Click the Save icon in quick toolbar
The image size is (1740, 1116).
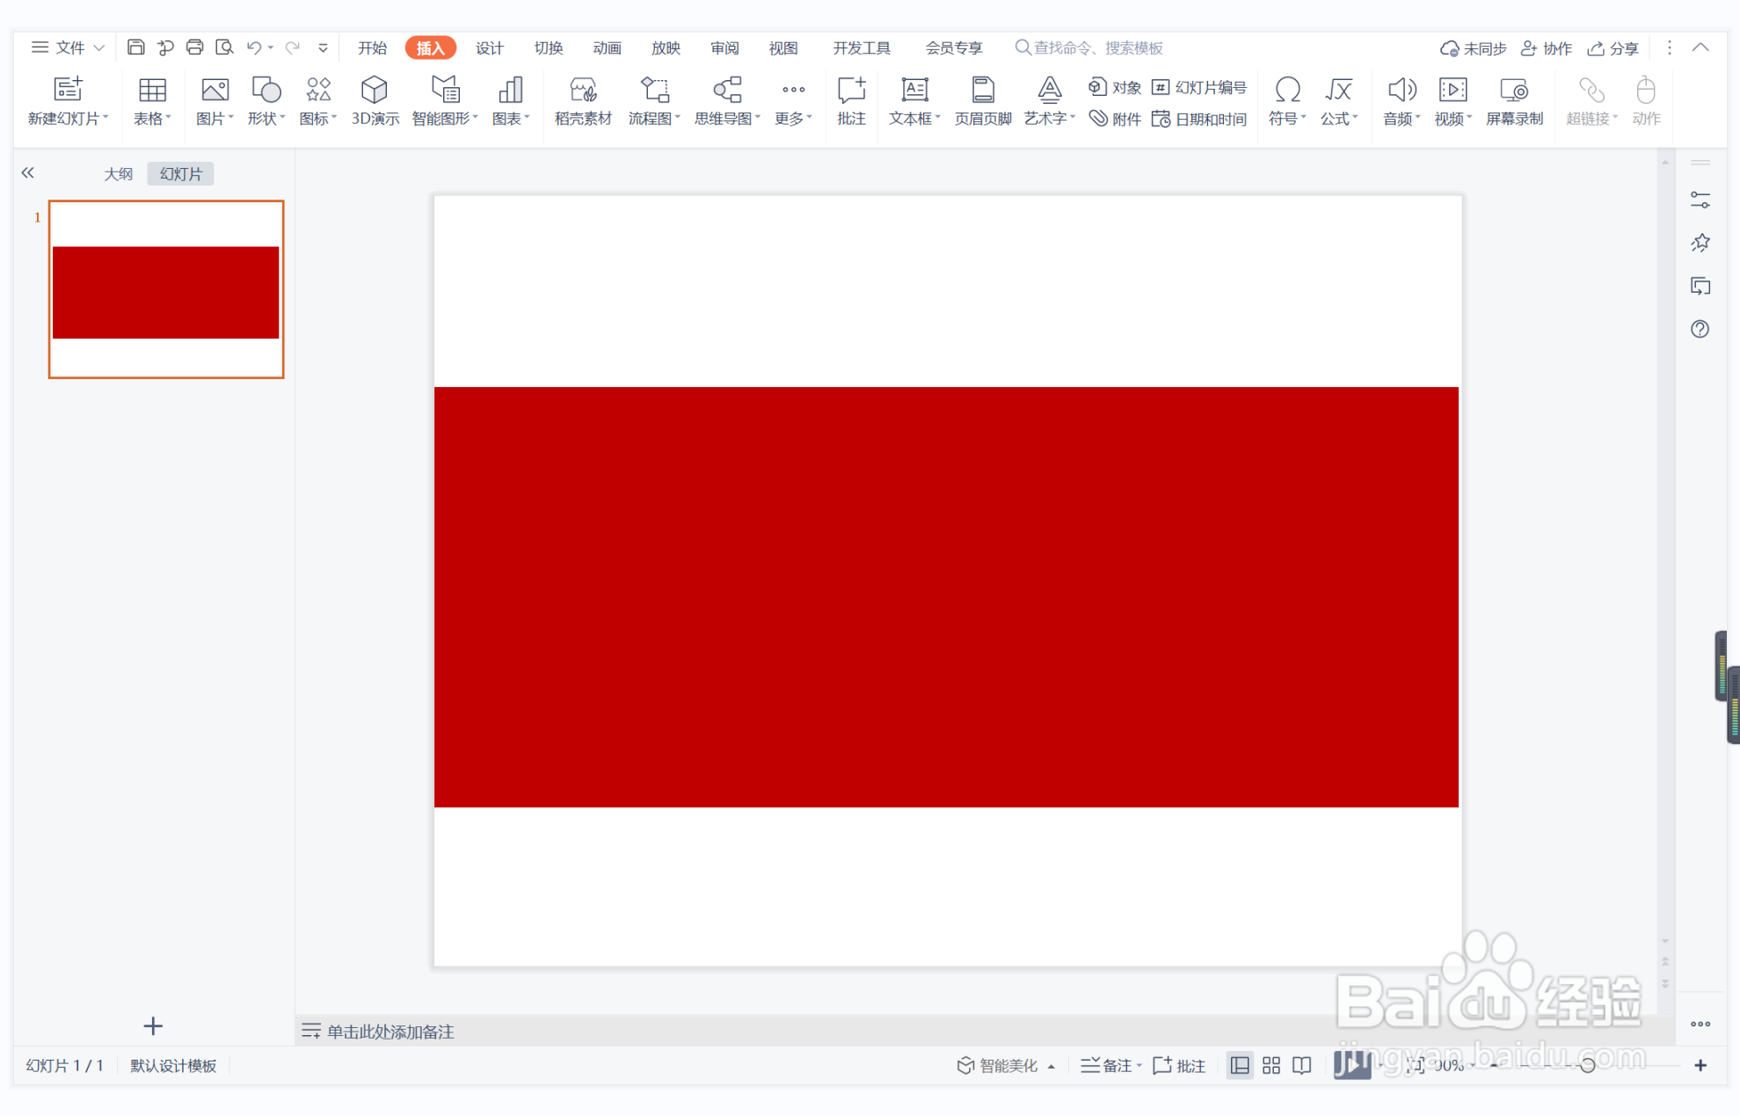(x=135, y=47)
